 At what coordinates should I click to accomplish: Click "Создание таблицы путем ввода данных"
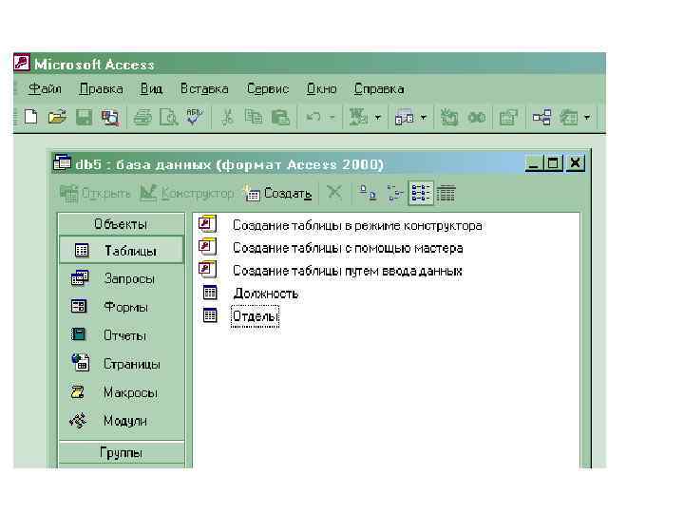coord(348,271)
